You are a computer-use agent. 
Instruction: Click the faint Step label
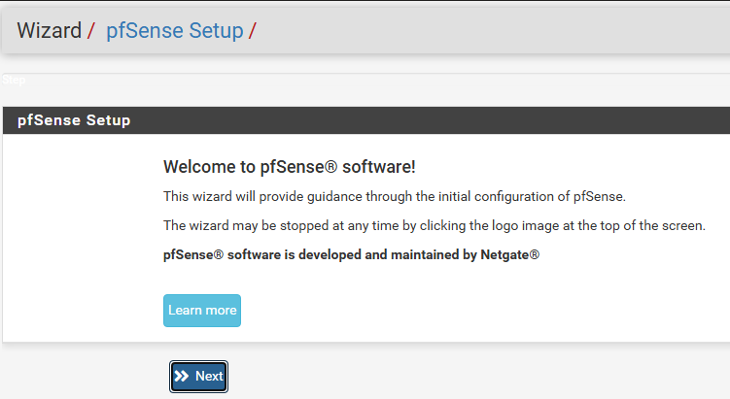pyautogui.click(x=14, y=80)
